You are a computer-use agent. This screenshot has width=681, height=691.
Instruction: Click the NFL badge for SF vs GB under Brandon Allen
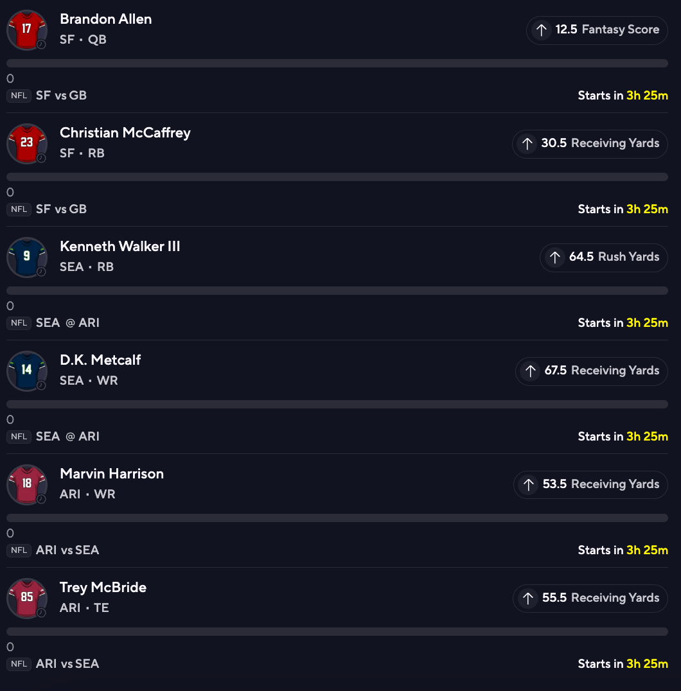[19, 96]
